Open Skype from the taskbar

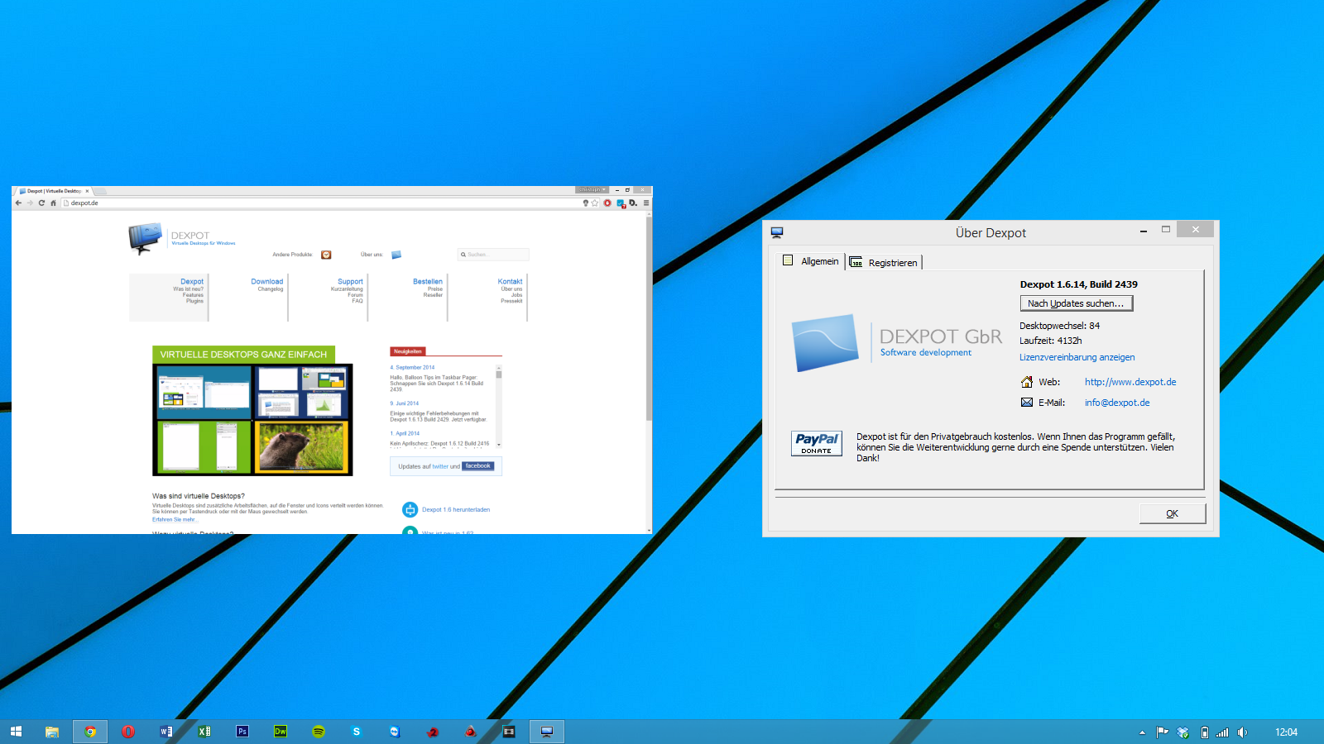357,732
